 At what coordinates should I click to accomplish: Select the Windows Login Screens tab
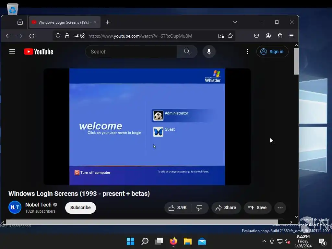click(65, 22)
